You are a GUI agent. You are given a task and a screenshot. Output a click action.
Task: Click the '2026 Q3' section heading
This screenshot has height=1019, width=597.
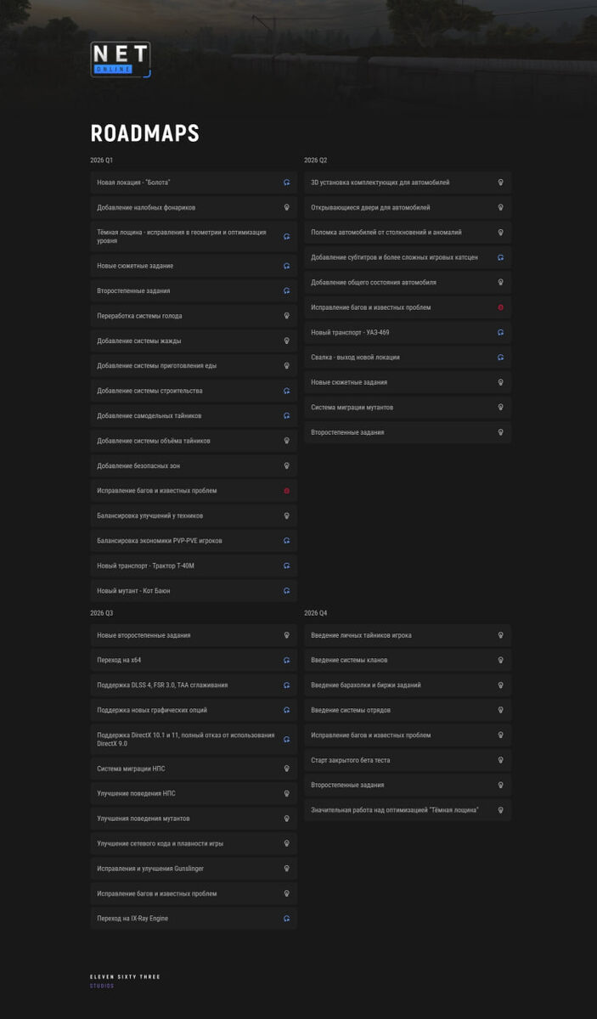coord(102,613)
